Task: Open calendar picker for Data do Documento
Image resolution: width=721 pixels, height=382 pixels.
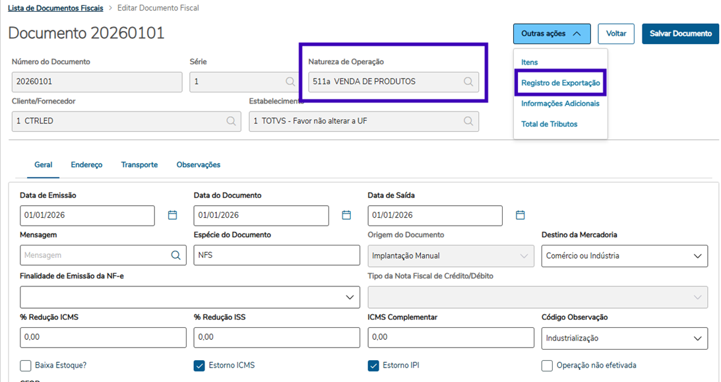Action: click(346, 215)
